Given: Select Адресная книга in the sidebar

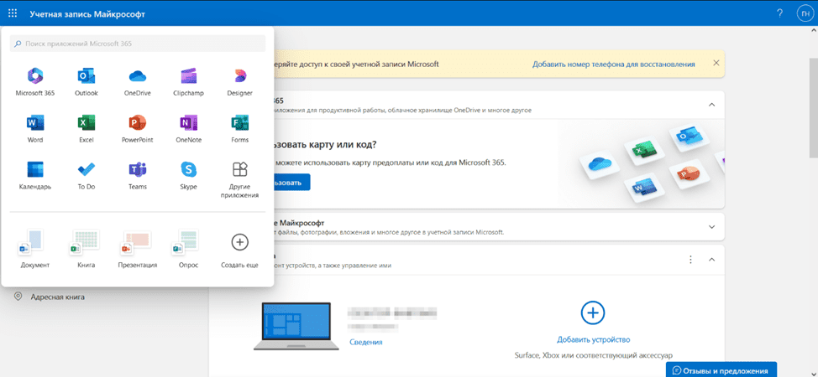Looking at the screenshot, I should pyautogui.click(x=57, y=297).
